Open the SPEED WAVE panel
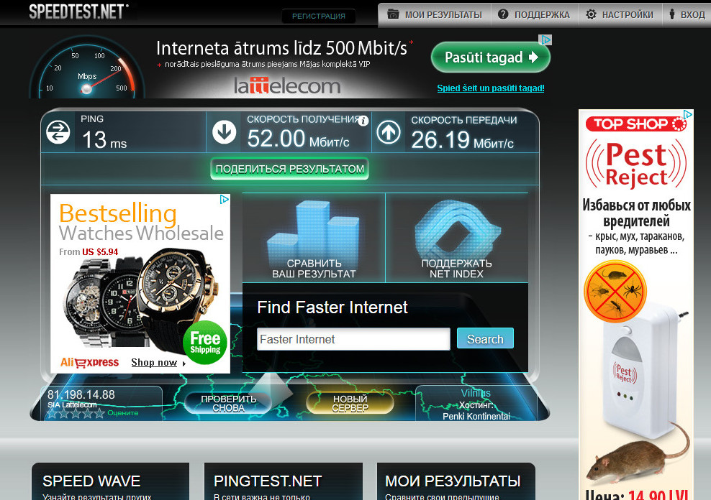711x500 pixels. pos(110,481)
